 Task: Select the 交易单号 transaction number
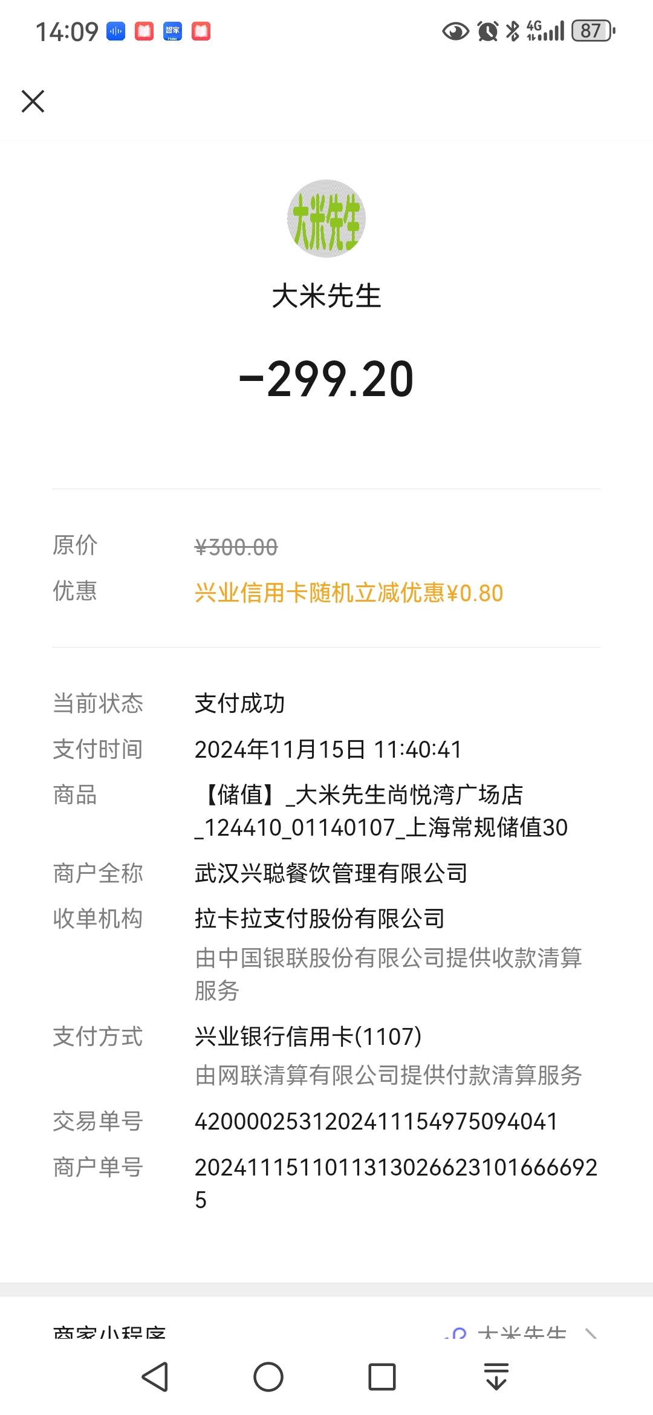pos(375,1121)
